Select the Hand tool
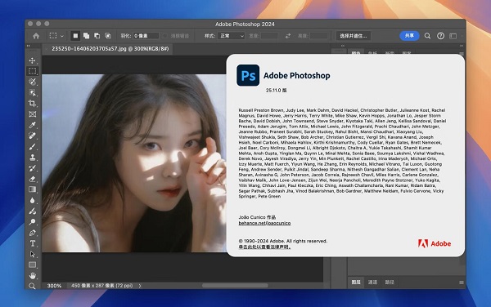 coord(32,276)
